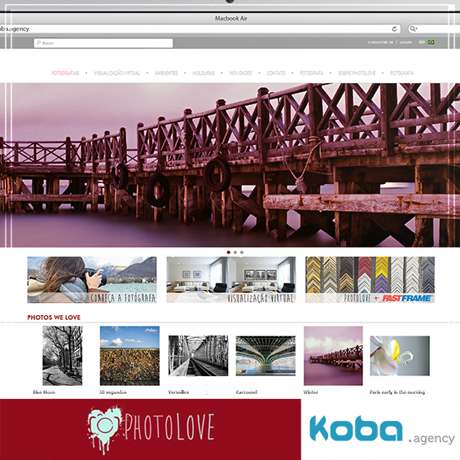460x460 pixels.
Task: Open the FOTÓGRAFA item right after CONTATO
Action: coord(312,73)
